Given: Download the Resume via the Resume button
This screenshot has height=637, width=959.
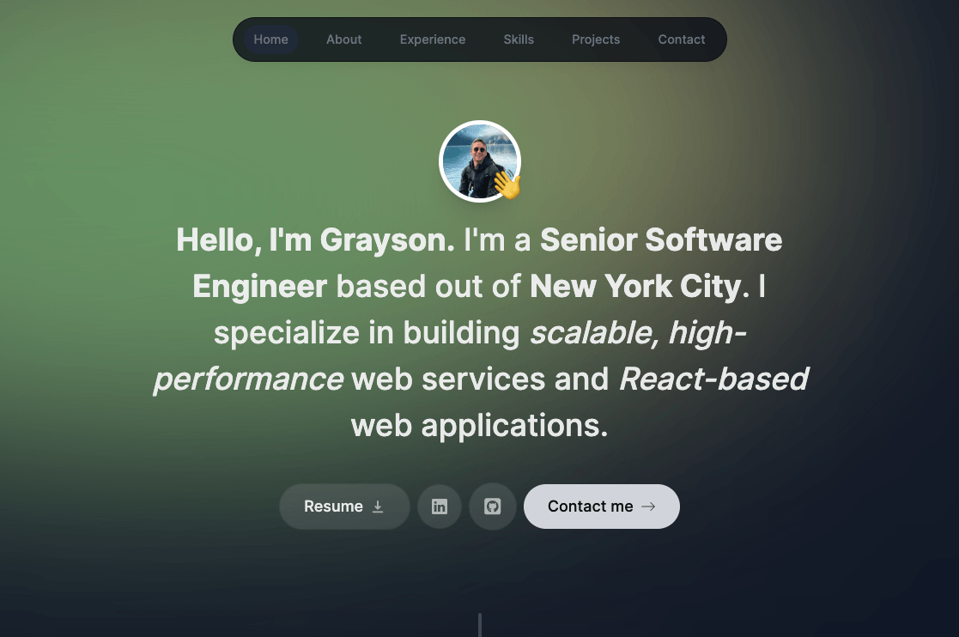Looking at the screenshot, I should tap(333, 507).
